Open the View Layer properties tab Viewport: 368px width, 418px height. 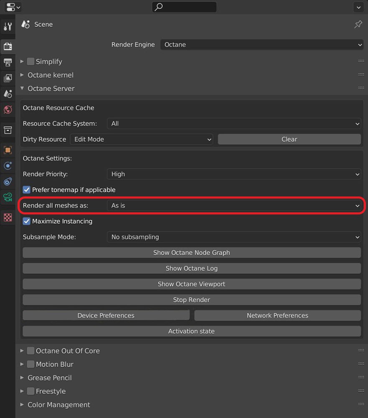(x=8, y=78)
